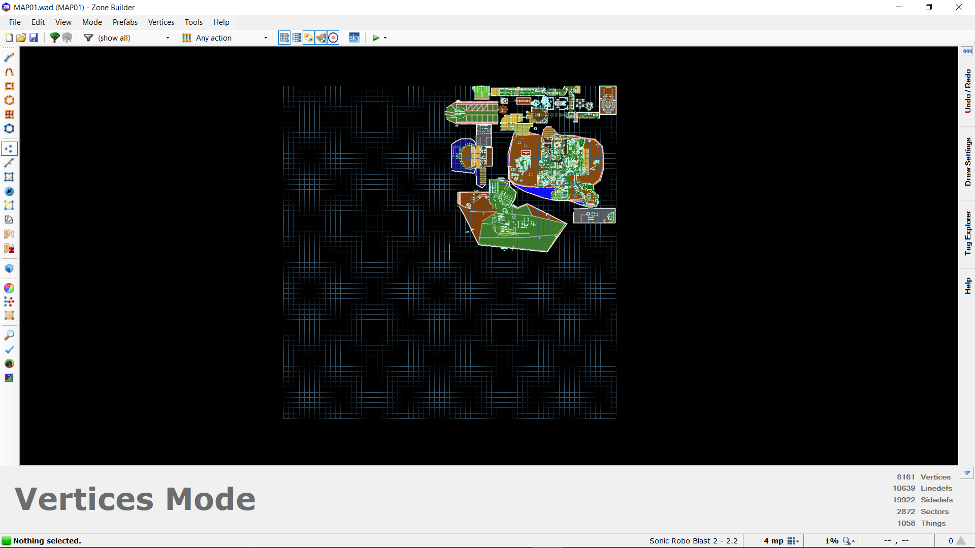Select the Draw Lines tool

[9, 57]
